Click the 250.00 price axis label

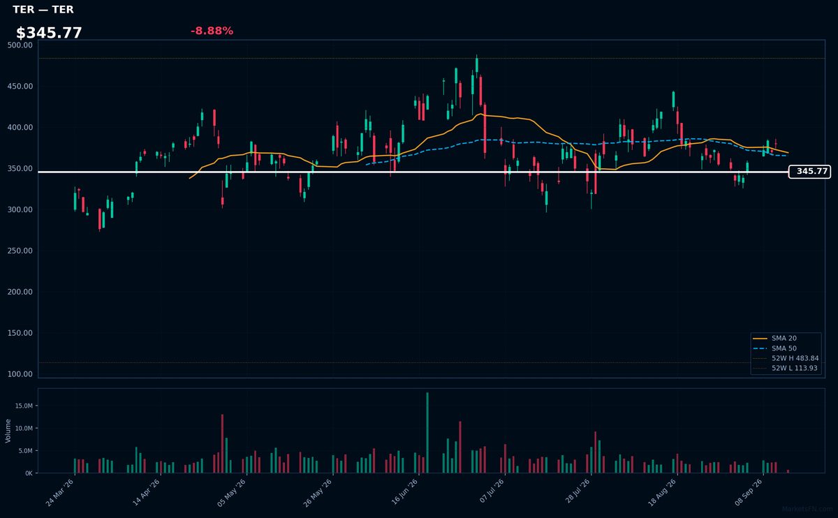pos(20,251)
